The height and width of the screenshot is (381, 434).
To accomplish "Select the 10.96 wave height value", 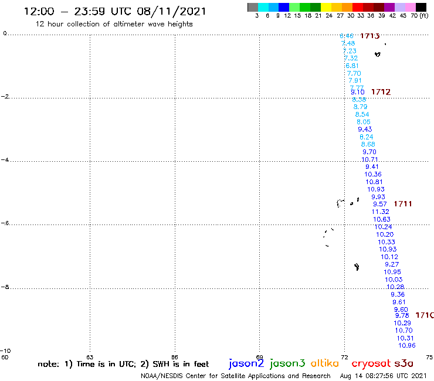I will [407, 345].
